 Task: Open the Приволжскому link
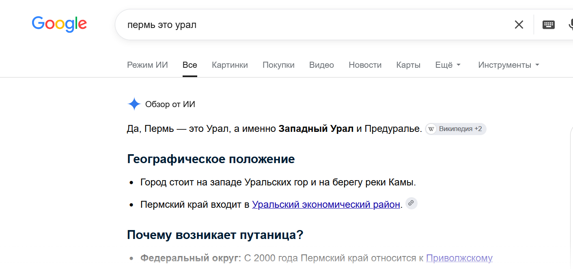459,258
